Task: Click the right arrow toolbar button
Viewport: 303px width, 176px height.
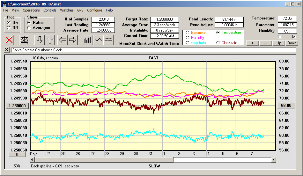Action: pos(73,40)
